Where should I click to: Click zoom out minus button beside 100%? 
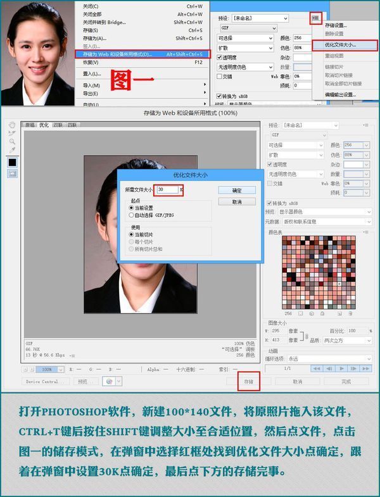(x=26, y=369)
